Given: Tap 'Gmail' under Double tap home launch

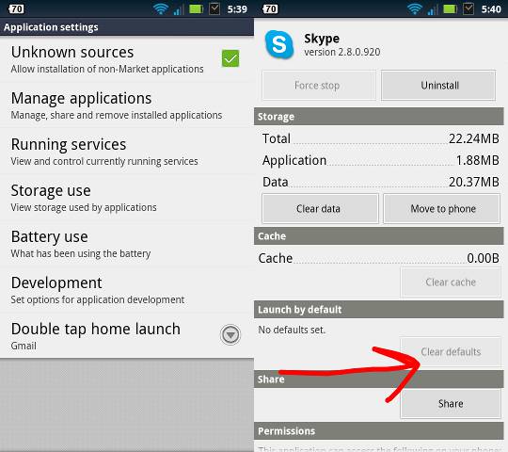Looking at the screenshot, I should (x=24, y=346).
